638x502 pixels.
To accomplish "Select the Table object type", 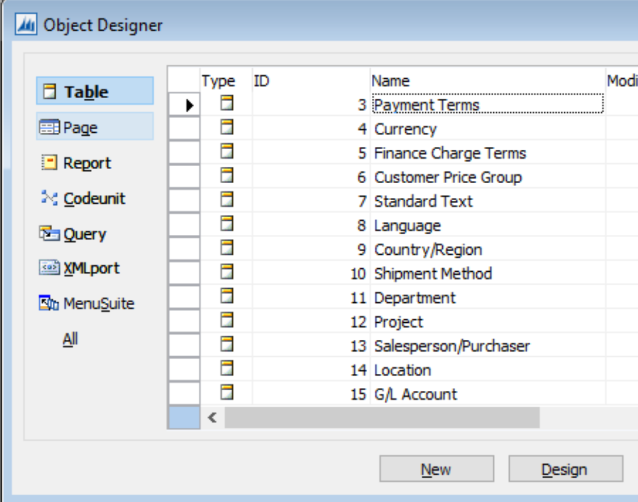I will (x=94, y=92).
